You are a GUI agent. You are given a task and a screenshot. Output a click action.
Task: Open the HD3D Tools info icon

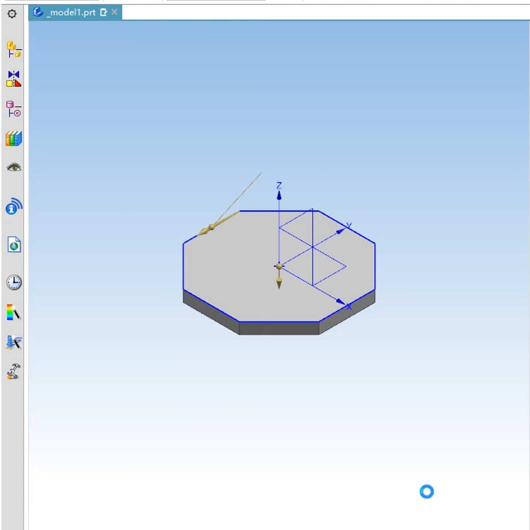point(14,206)
